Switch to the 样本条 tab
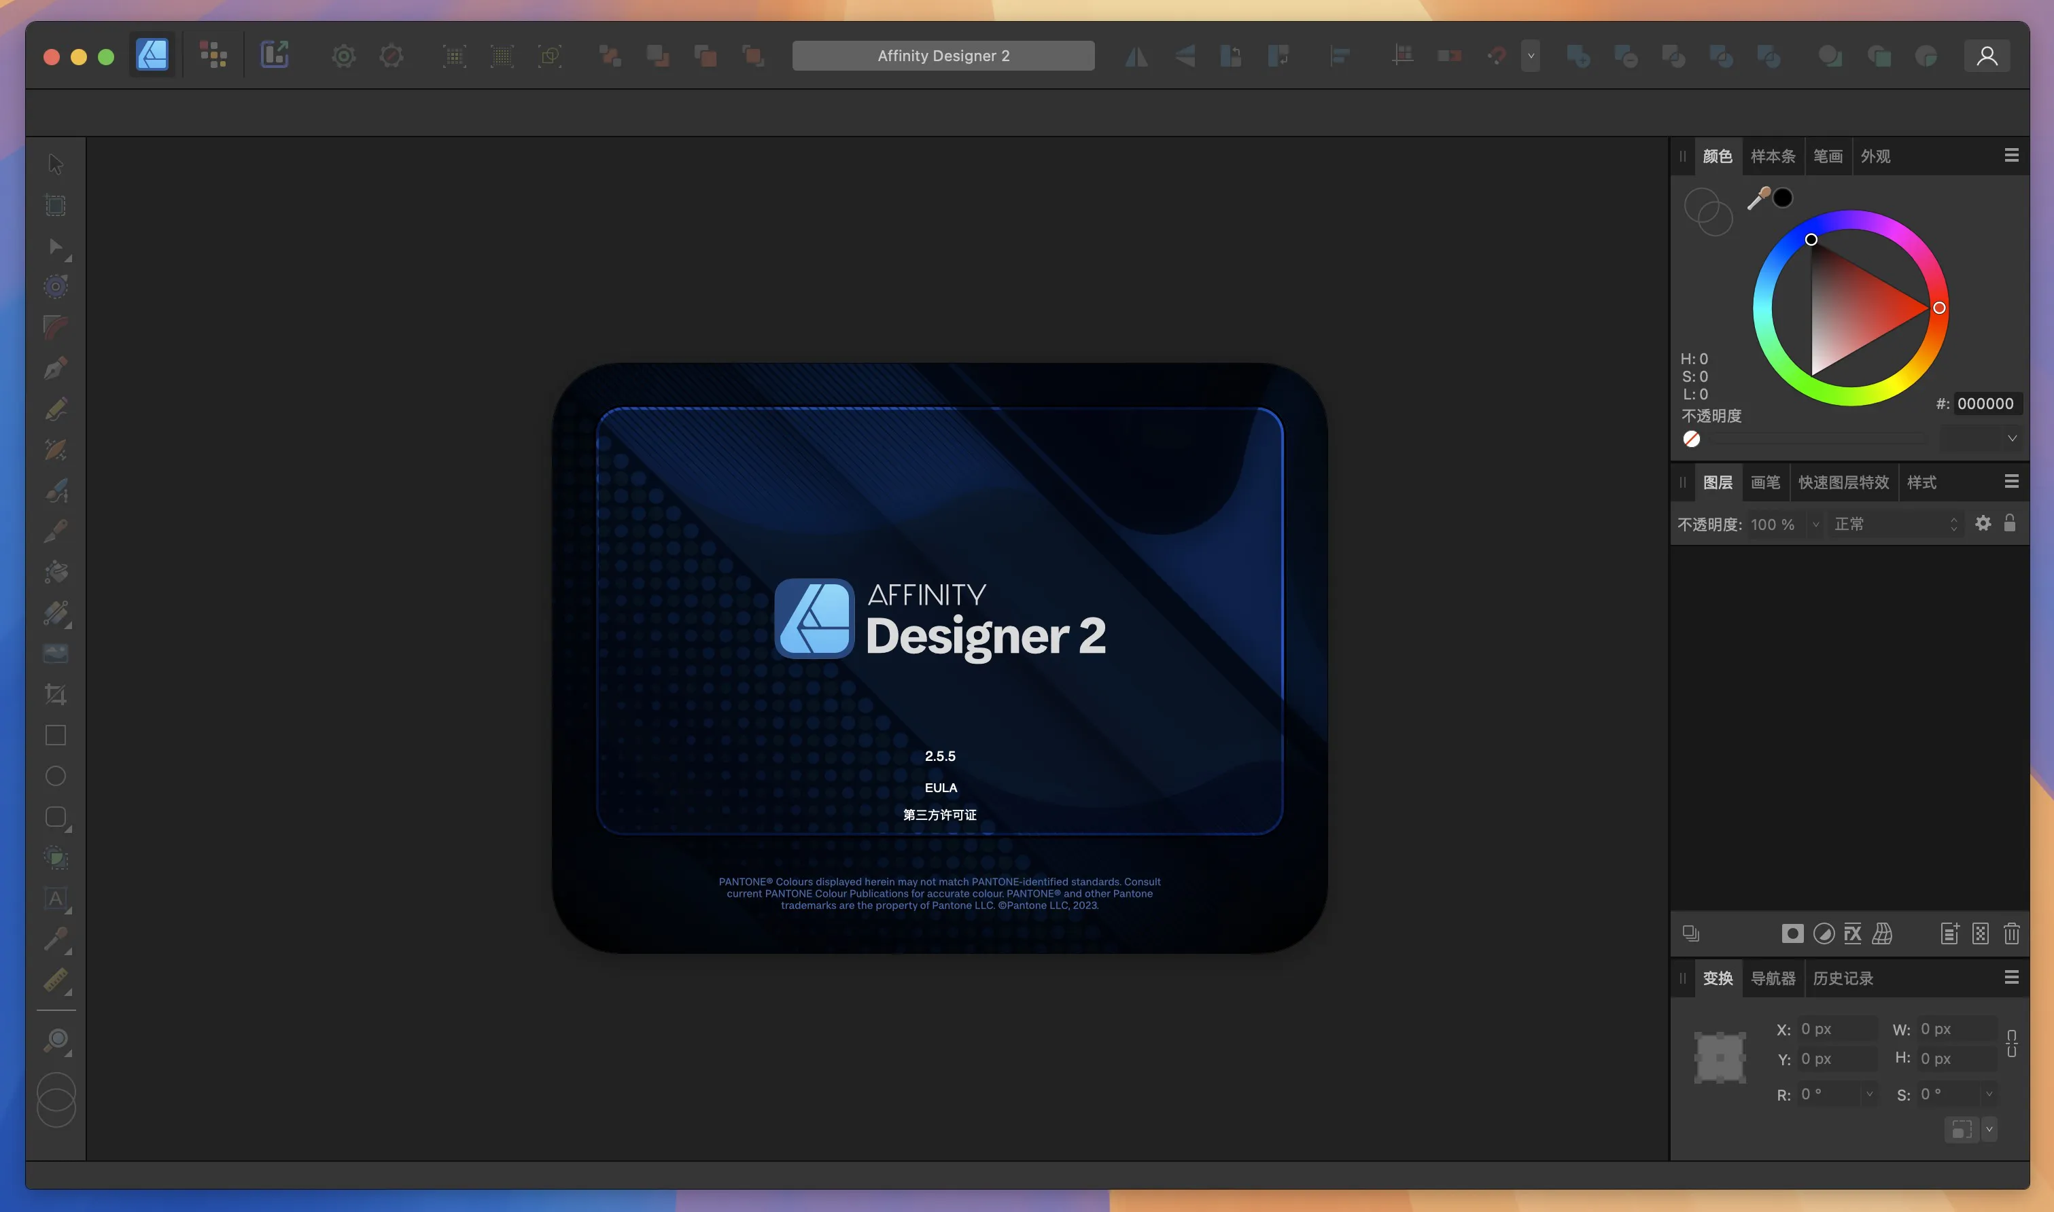Image resolution: width=2054 pixels, height=1212 pixels. click(1773, 156)
